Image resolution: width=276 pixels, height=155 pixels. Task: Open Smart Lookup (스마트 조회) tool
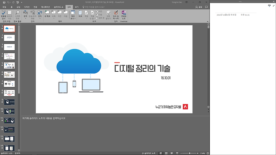pos(17,15)
